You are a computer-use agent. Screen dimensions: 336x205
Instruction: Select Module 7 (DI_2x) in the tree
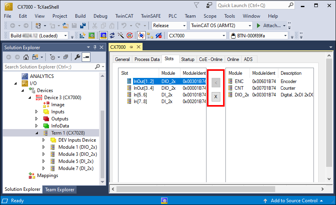coord(76,168)
